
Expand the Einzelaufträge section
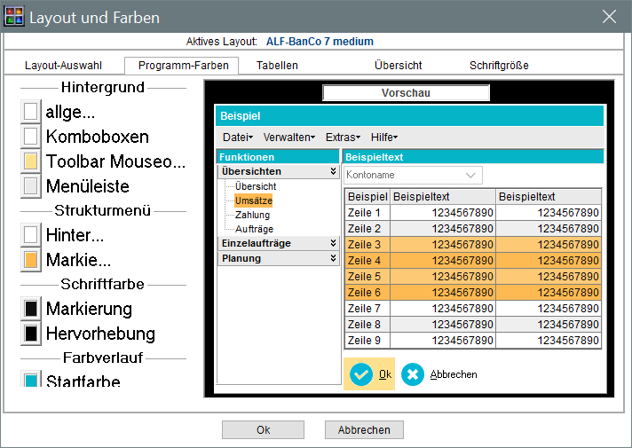333,243
